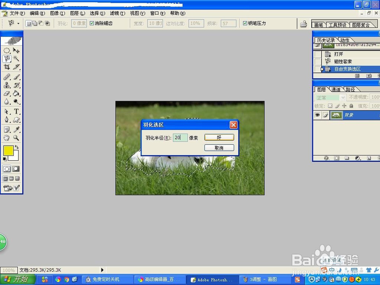Screen dimensions: 380x285
Task: Select the Zoom tool
Action: pos(16,138)
